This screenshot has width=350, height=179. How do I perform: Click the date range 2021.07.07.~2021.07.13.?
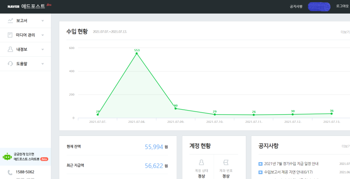point(110,32)
